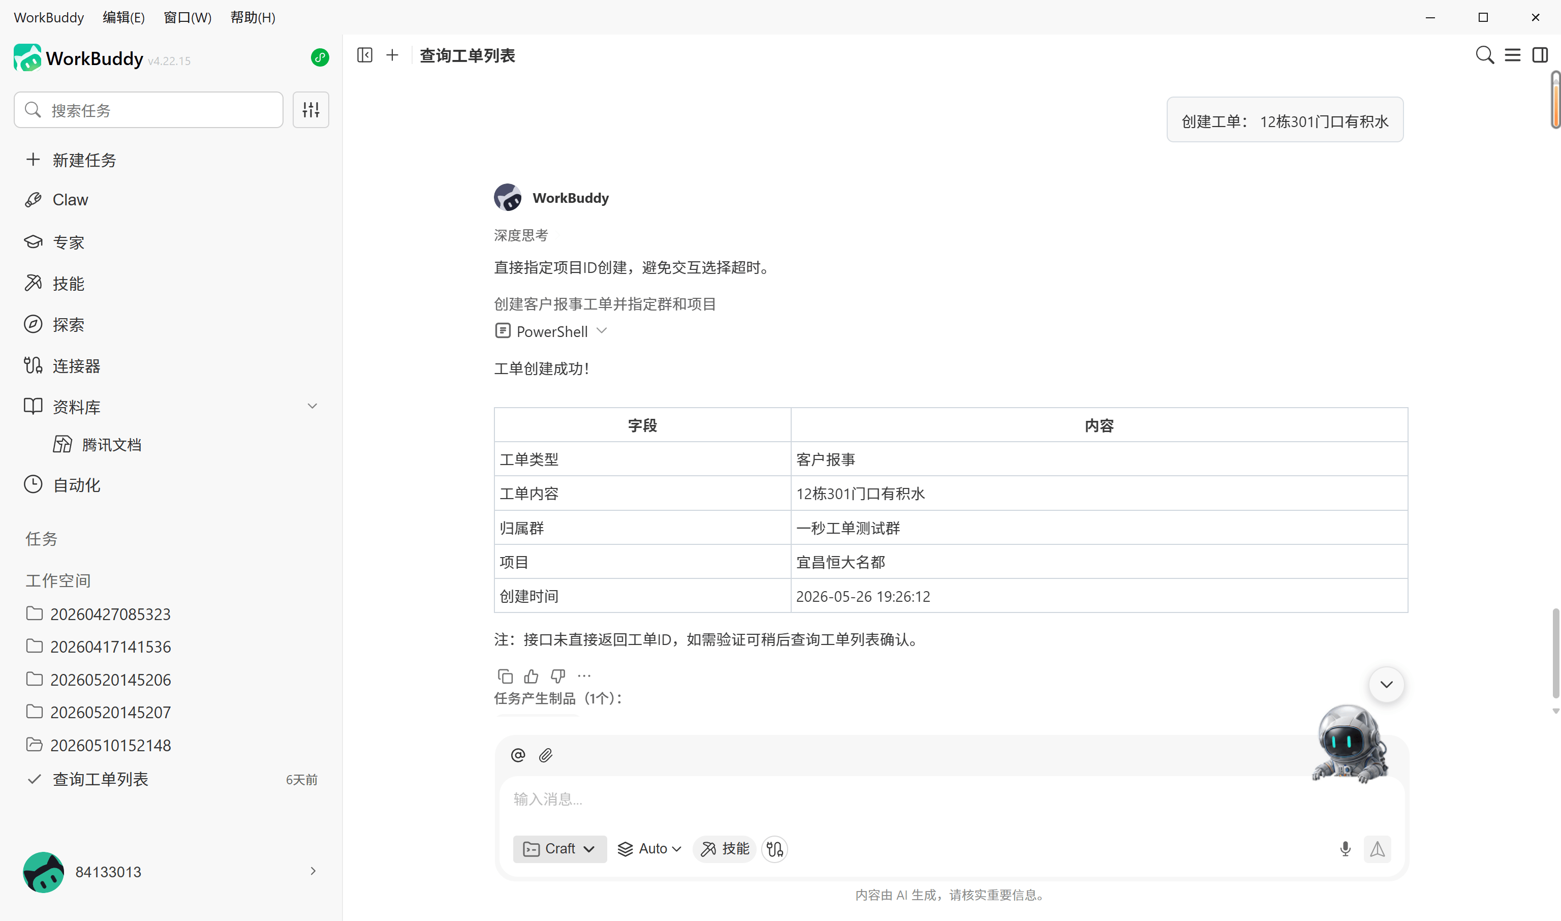The width and height of the screenshot is (1561, 921).
Task: Click user message 创建工单 bubble
Action: tap(1284, 120)
